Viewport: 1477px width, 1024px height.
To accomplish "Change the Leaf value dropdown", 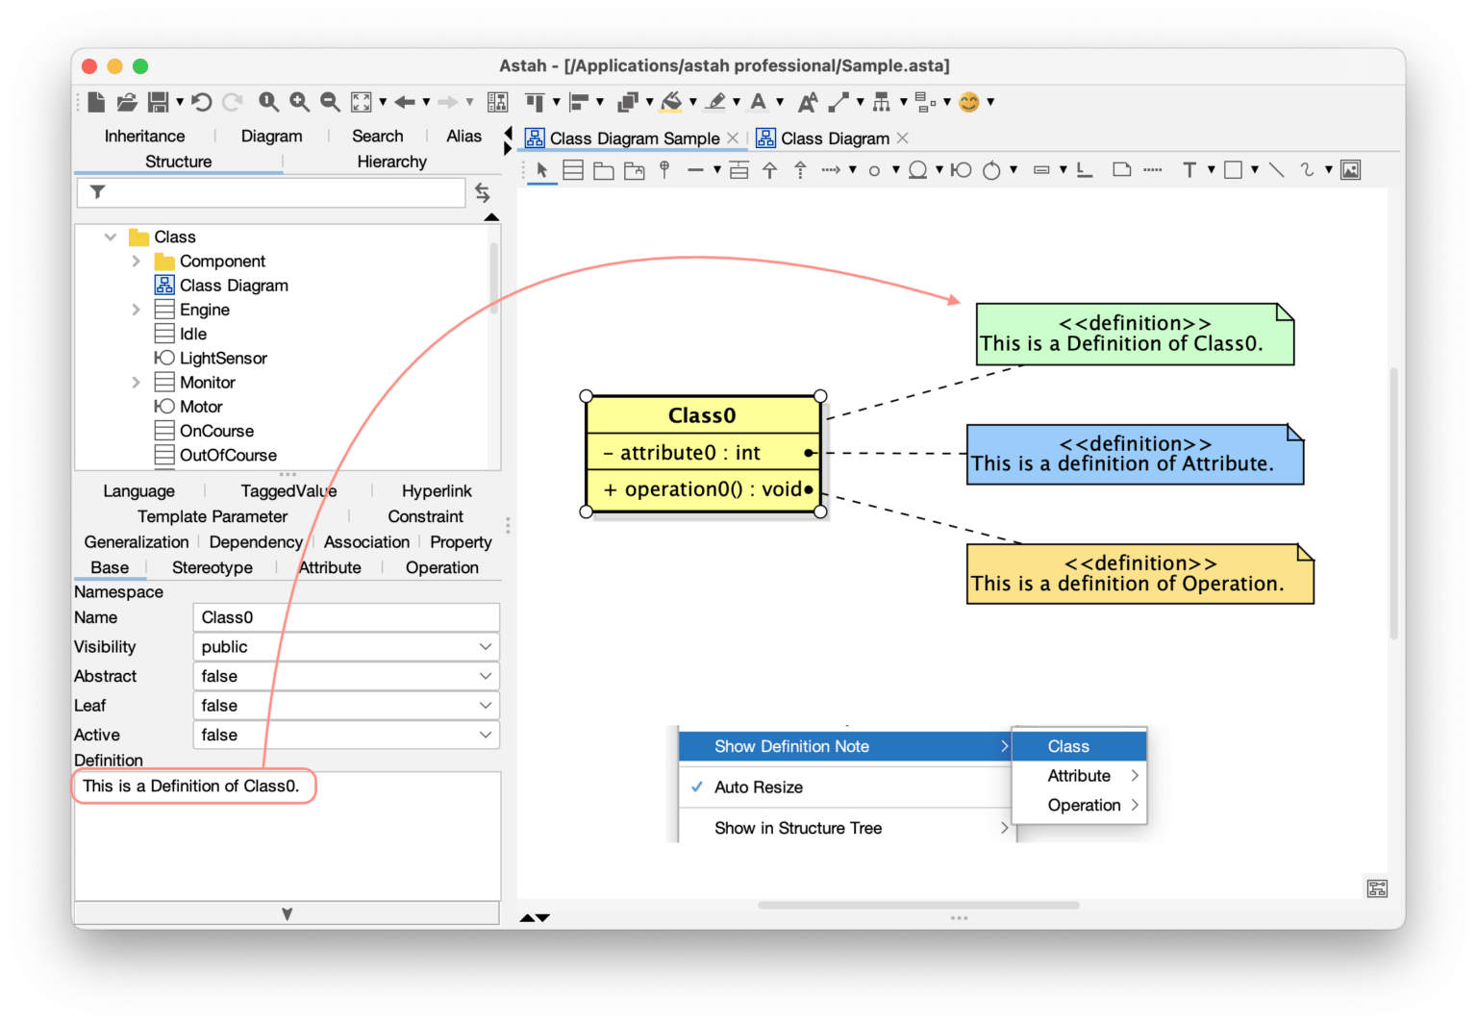I will [x=486, y=705].
